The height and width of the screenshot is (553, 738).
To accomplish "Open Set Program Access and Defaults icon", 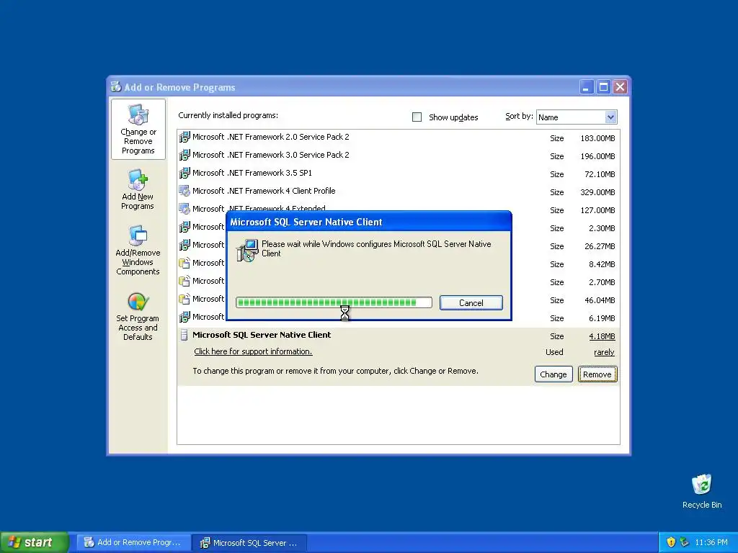I will (x=138, y=302).
